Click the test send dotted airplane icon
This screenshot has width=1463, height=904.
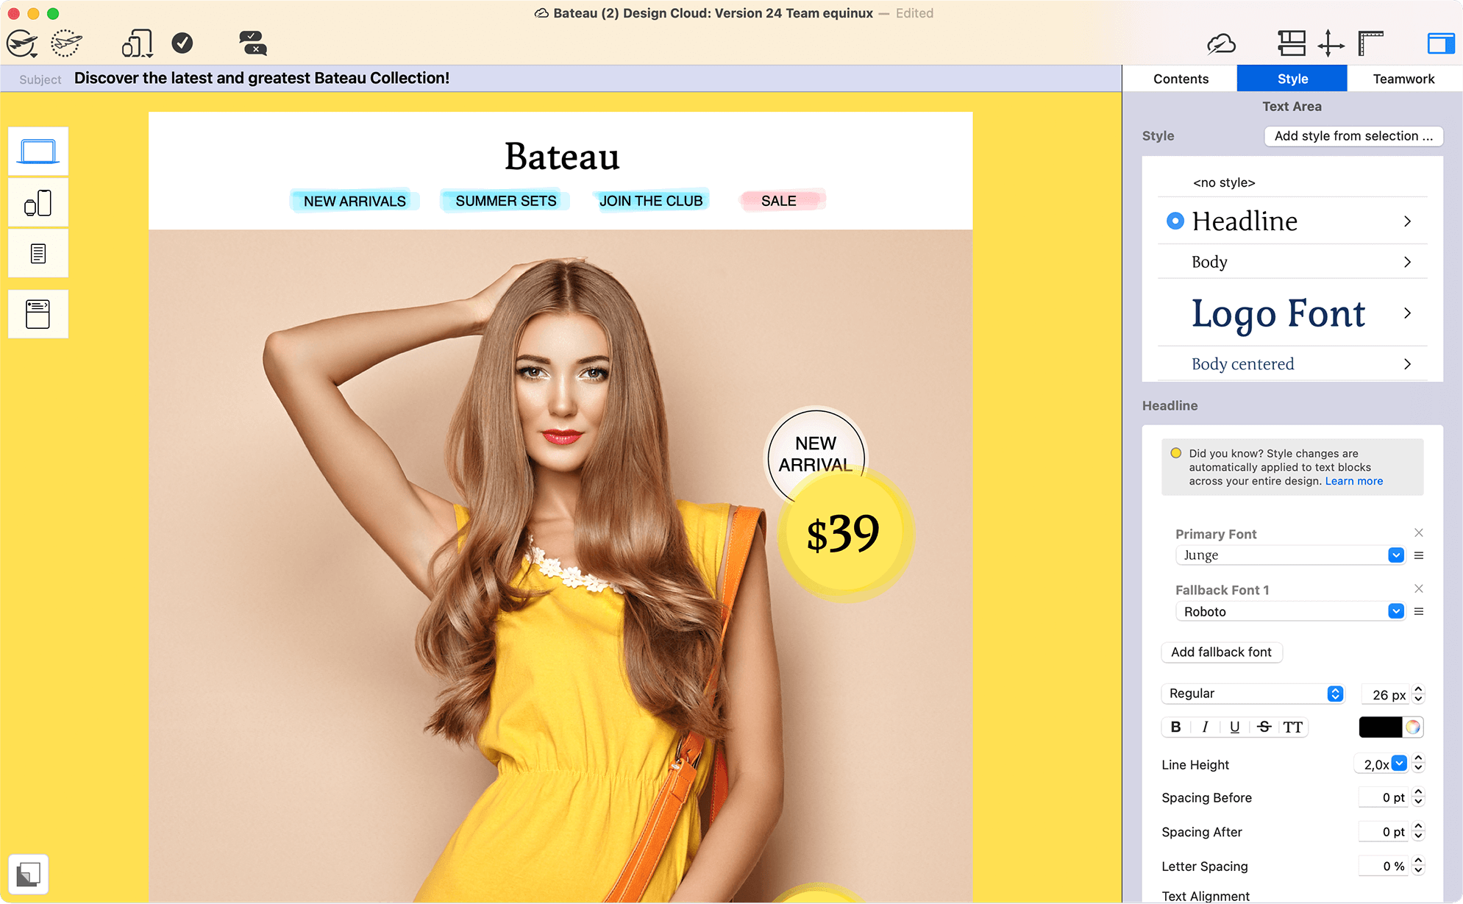click(66, 44)
